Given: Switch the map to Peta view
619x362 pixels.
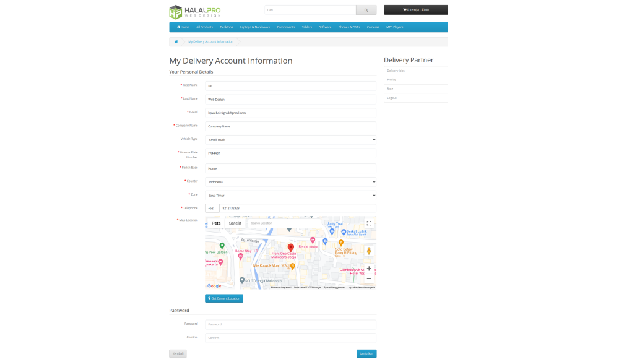Looking at the screenshot, I should pyautogui.click(x=216, y=223).
